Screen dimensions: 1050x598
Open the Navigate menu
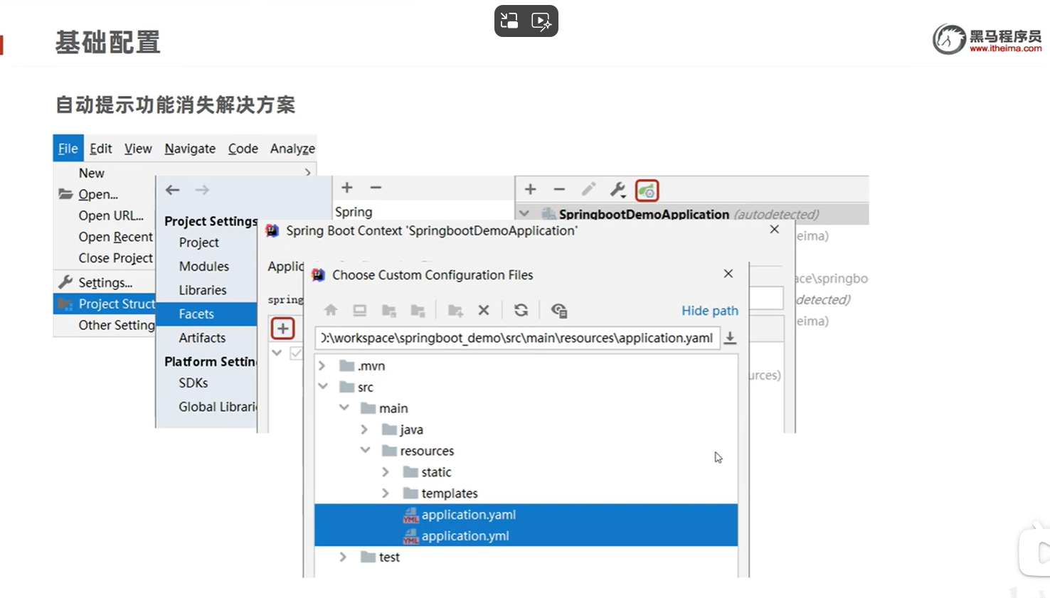[x=190, y=149]
